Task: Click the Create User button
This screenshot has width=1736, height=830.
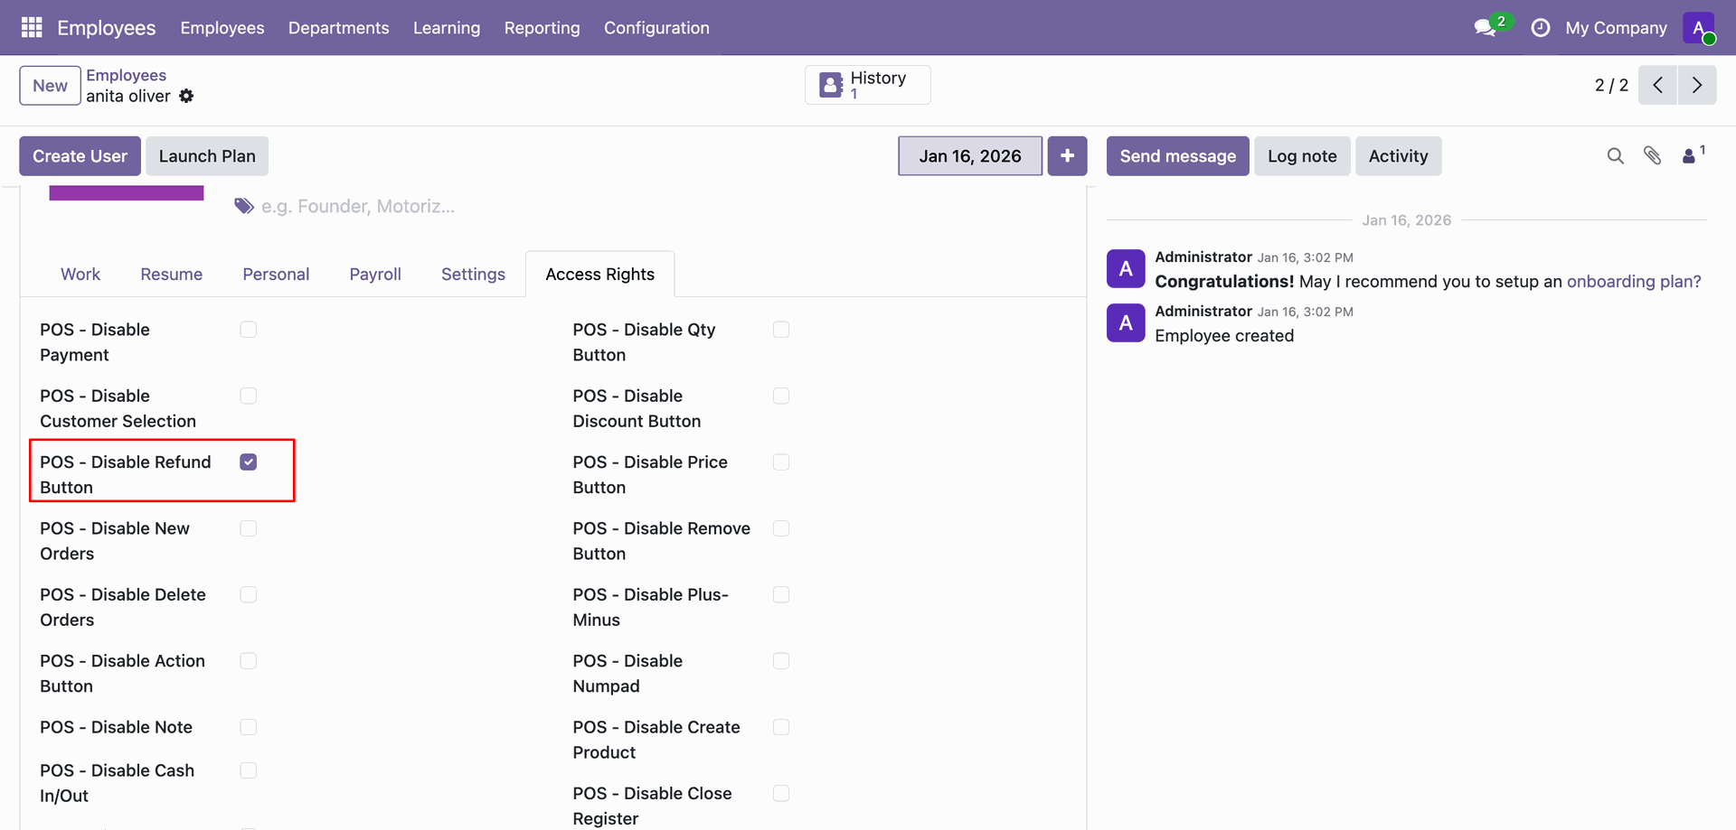Action: point(80,156)
